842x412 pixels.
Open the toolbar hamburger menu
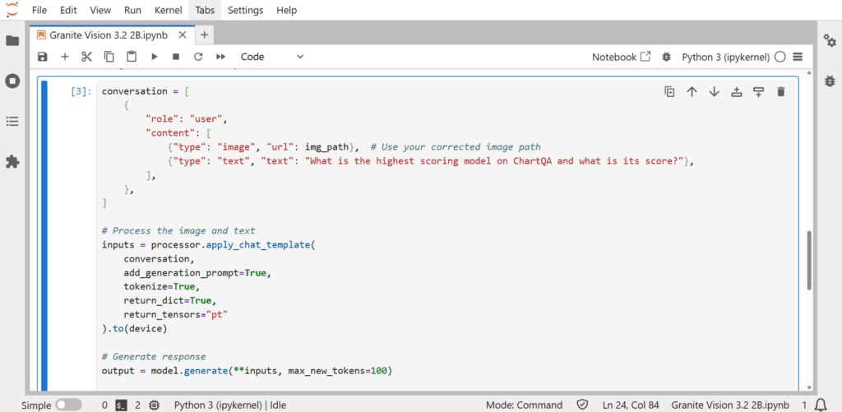pos(798,57)
